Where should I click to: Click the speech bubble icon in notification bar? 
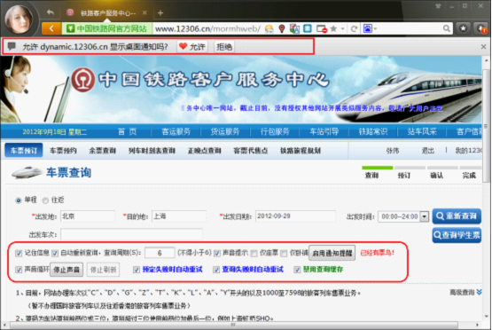(x=12, y=46)
